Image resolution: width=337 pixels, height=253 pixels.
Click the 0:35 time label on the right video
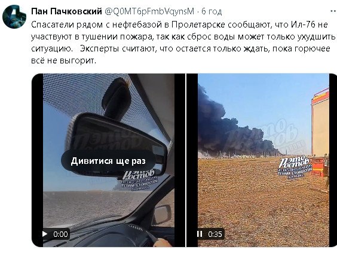[215, 234]
